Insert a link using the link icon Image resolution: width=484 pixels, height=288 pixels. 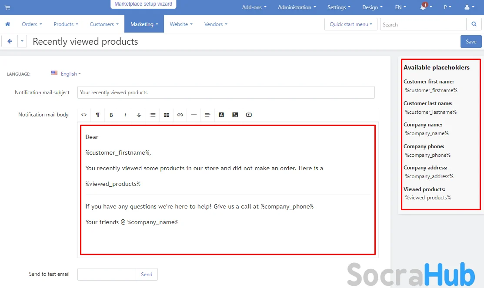tap(180, 115)
